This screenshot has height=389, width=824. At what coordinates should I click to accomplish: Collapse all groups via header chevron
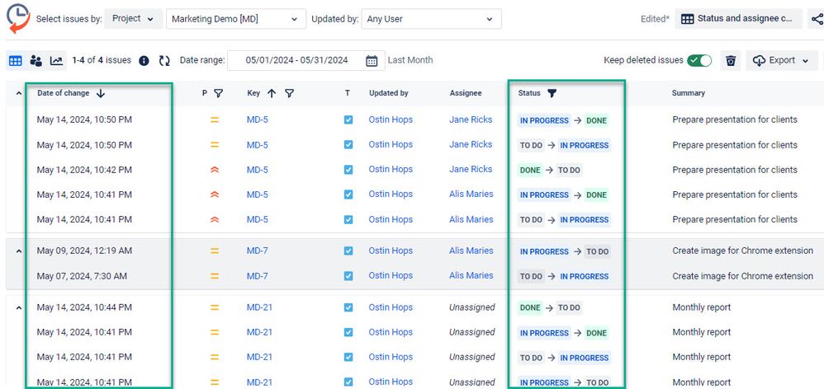(x=19, y=93)
